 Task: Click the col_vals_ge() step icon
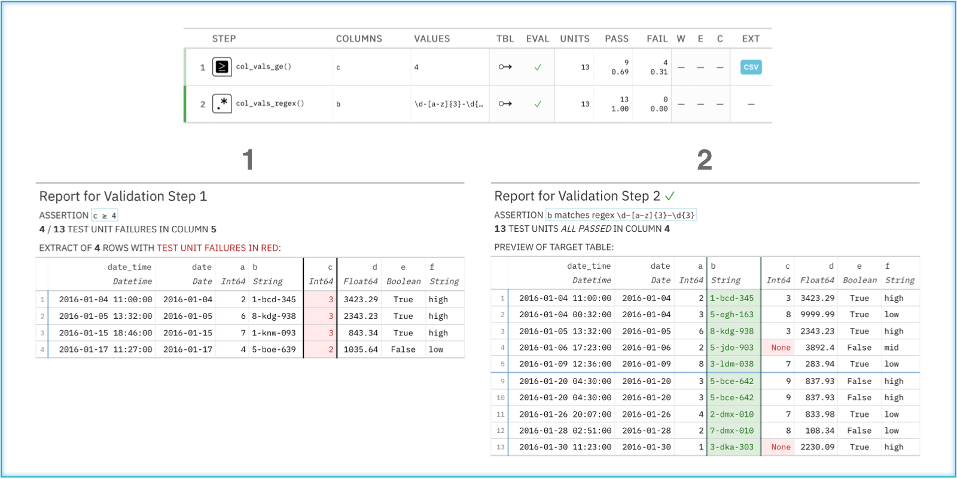222,67
